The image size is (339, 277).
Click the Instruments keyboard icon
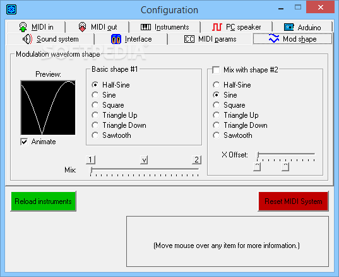[x=146, y=27]
